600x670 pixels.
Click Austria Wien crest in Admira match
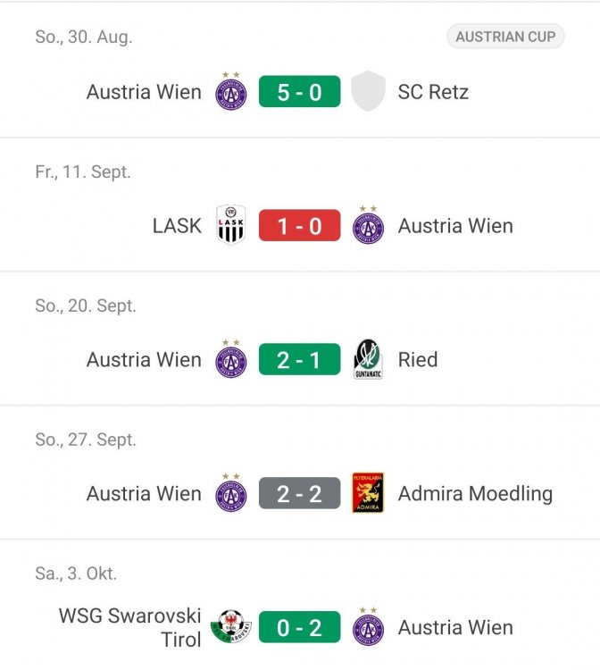click(231, 492)
